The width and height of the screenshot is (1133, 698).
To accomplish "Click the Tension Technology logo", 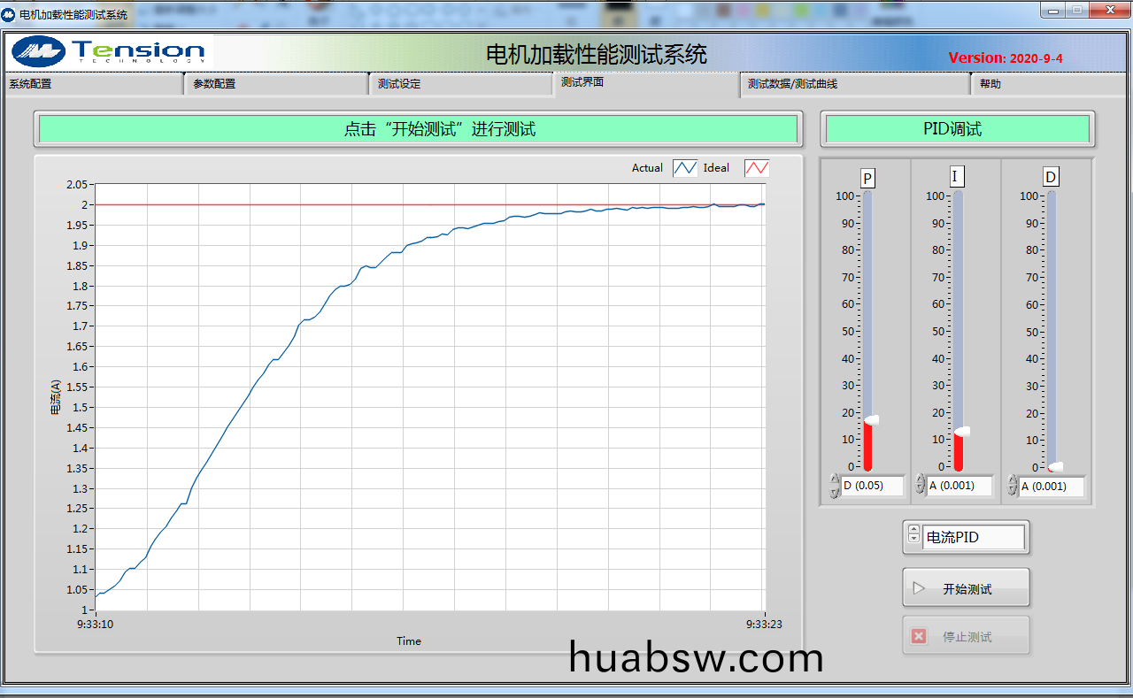I will 109,51.
